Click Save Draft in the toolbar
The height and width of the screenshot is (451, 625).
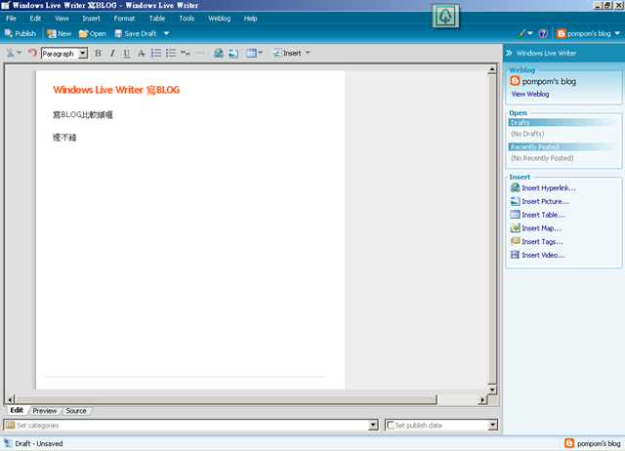[x=136, y=33]
